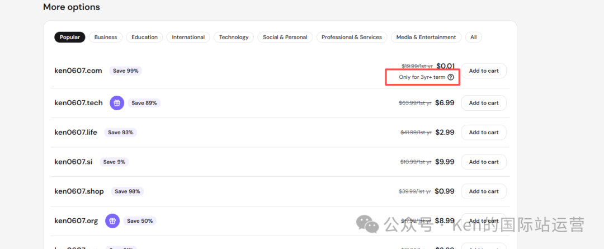
Task: Click the $0.01 price for ken0607.com
Action: pyautogui.click(x=445, y=66)
